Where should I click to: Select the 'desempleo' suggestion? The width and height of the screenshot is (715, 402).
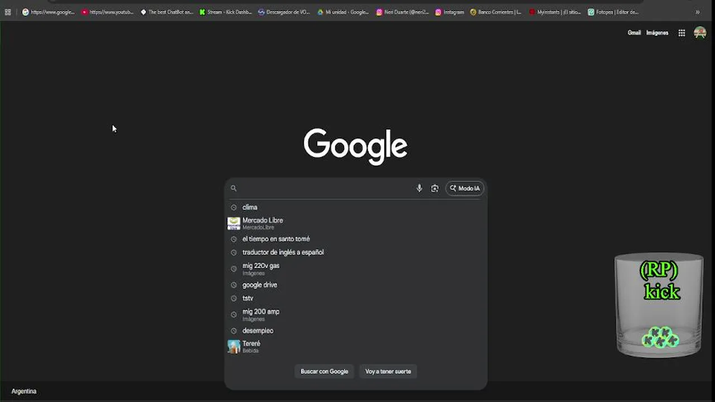coord(355,331)
